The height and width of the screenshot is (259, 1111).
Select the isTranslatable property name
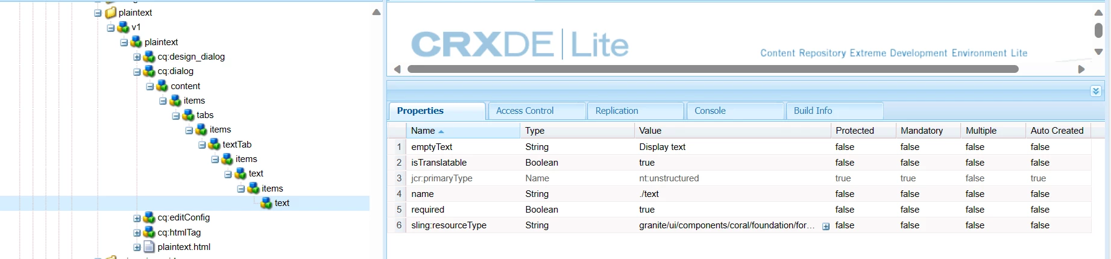coord(439,163)
